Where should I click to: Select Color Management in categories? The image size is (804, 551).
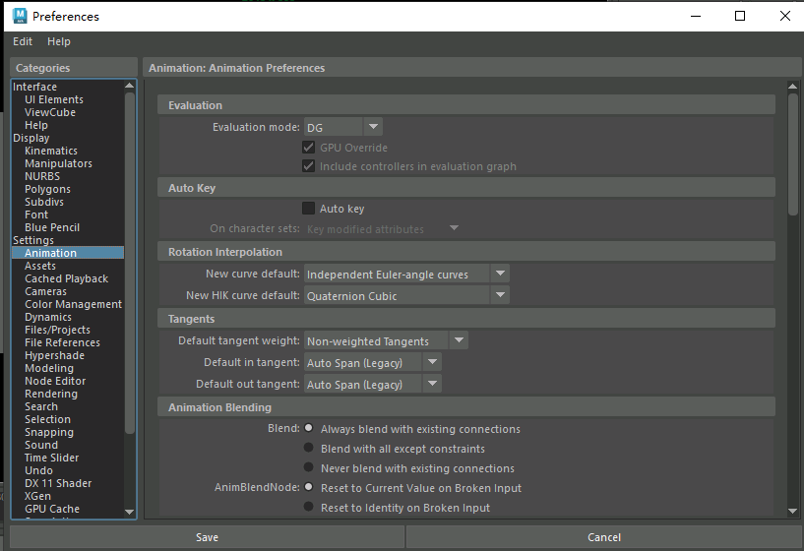point(73,304)
